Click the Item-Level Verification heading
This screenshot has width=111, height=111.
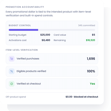22,50
